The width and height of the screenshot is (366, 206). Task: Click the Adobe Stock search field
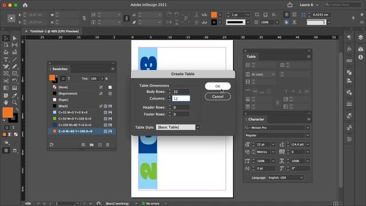point(343,5)
